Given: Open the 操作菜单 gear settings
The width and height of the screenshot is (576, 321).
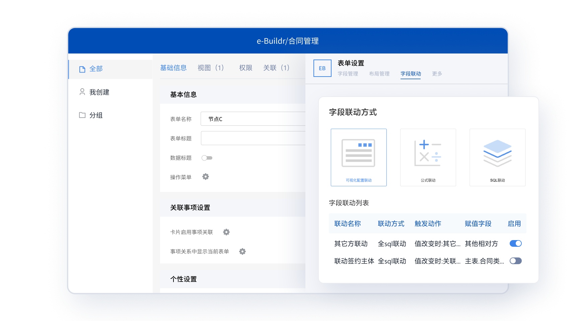Looking at the screenshot, I should (x=206, y=177).
